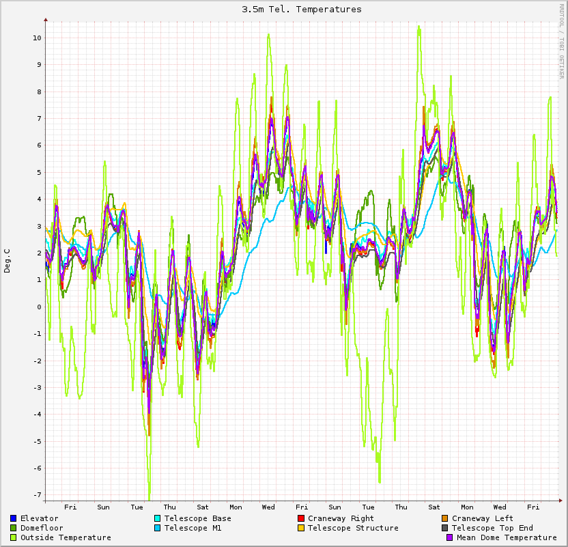Select the dark Telescope Top End swatch
This screenshot has width=568, height=547.
[x=445, y=528]
